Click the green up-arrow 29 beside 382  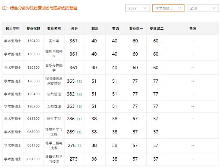tap(80, 94)
